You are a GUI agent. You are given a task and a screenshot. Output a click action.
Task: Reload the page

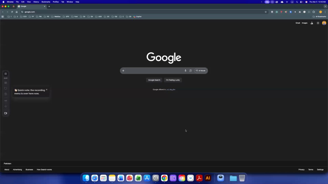tap(12, 12)
